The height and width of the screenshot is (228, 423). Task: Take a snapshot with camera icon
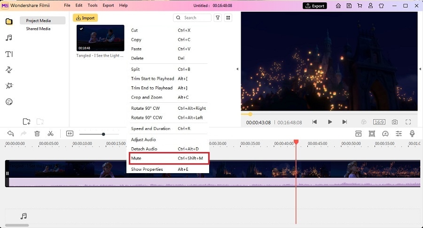pyautogui.click(x=395, y=122)
